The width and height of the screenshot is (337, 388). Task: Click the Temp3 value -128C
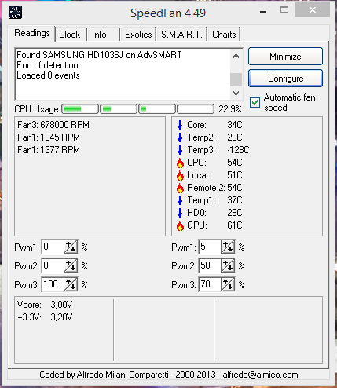pyautogui.click(x=238, y=150)
